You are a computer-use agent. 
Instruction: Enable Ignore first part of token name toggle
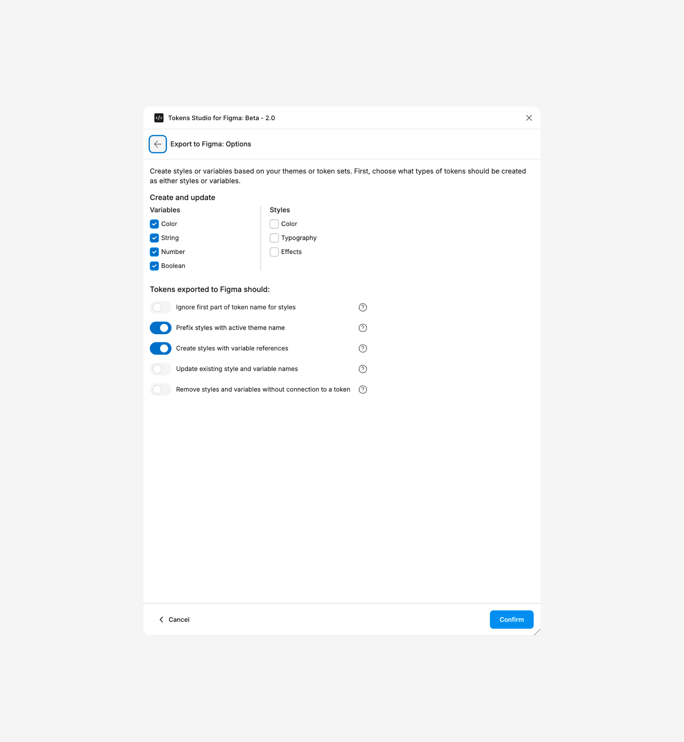click(161, 308)
